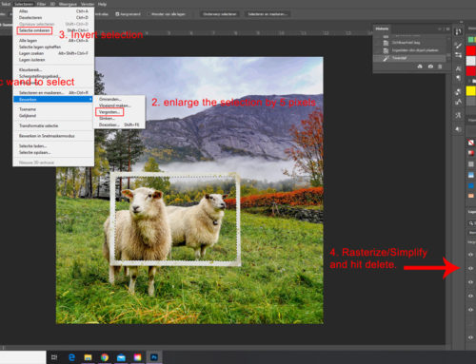
Task: Choose 'Transformatie selectie' menu entry
Action: 53,125
